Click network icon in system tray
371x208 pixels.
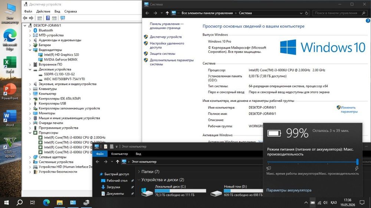[x=319, y=202]
